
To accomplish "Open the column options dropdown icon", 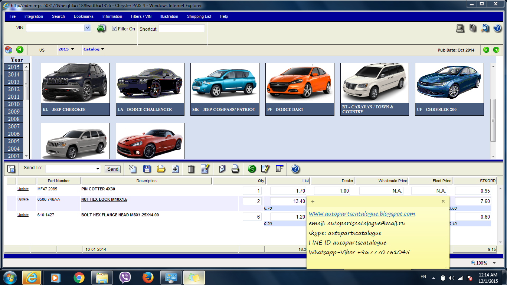I will 279,169.
